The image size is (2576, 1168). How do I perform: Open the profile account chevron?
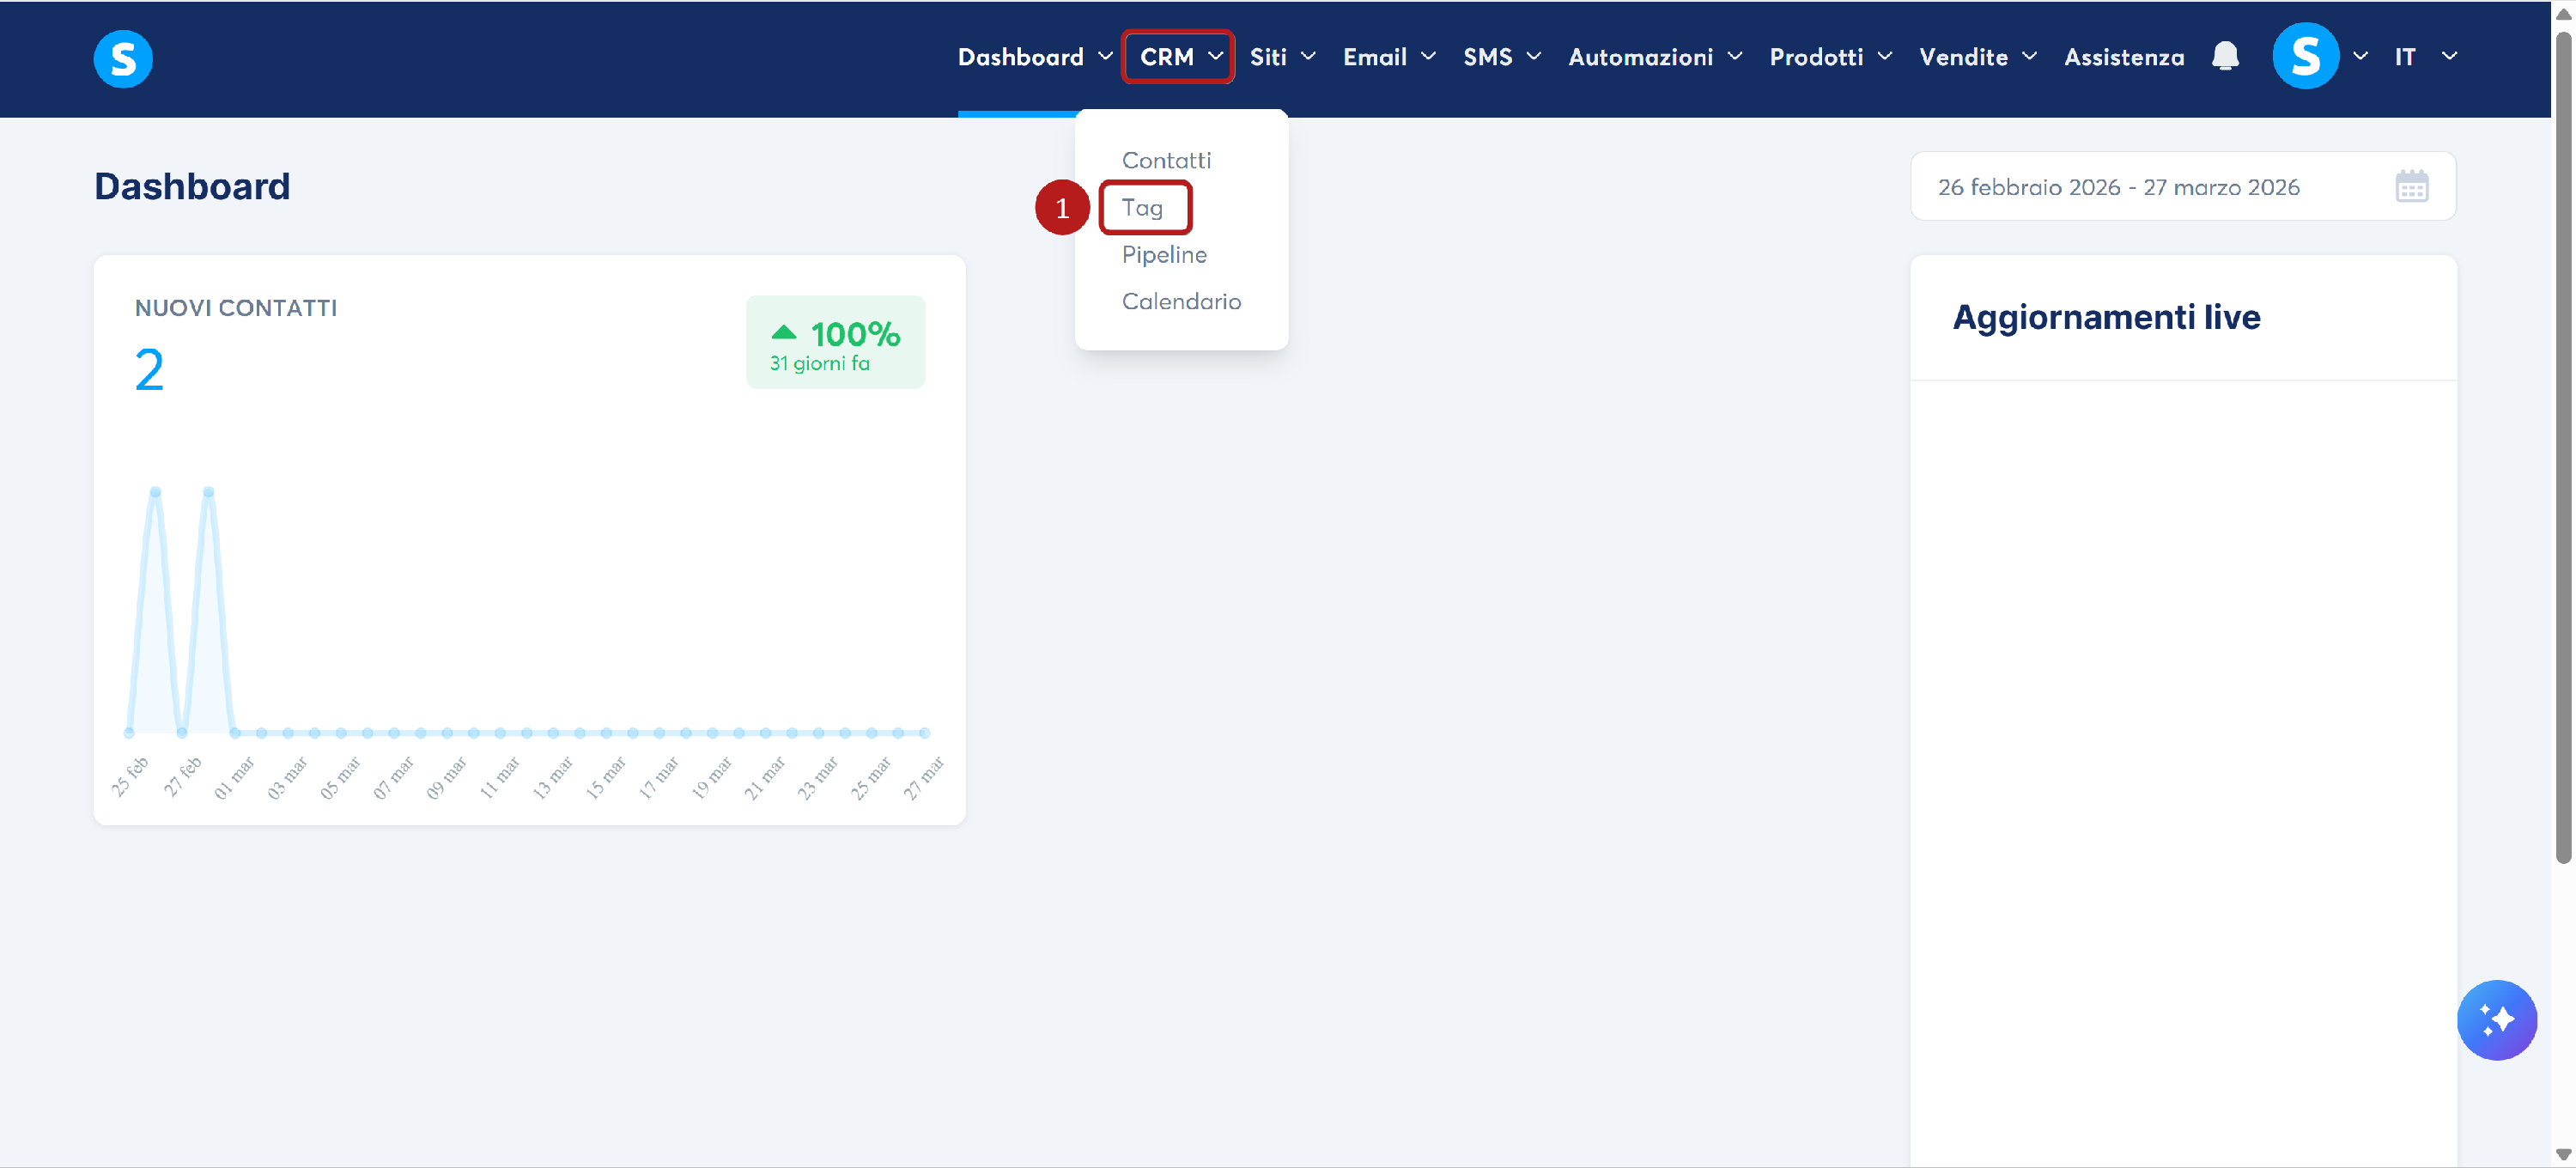click(x=2360, y=57)
